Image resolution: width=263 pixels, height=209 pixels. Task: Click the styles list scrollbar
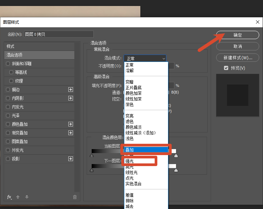pos(77,117)
